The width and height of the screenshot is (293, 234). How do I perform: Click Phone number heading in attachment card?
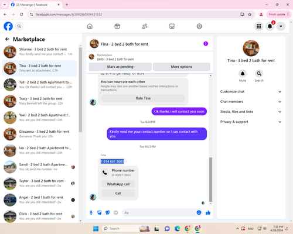[123, 170]
